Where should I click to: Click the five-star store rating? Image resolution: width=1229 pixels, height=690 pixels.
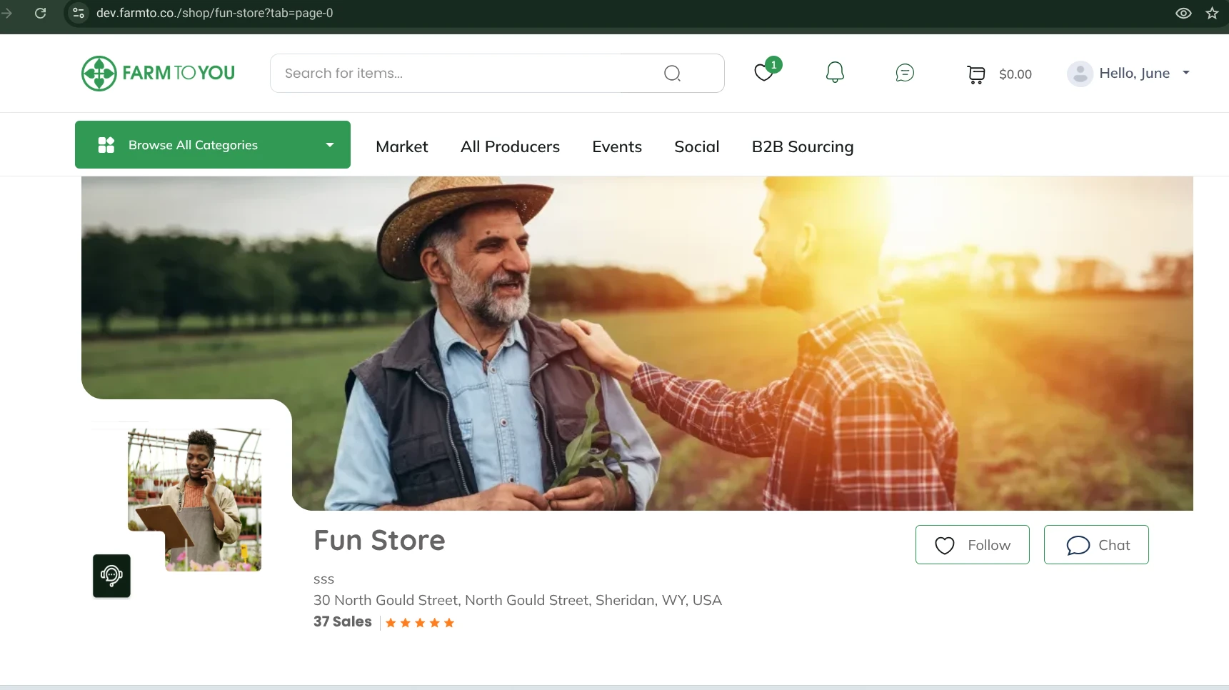click(x=420, y=623)
